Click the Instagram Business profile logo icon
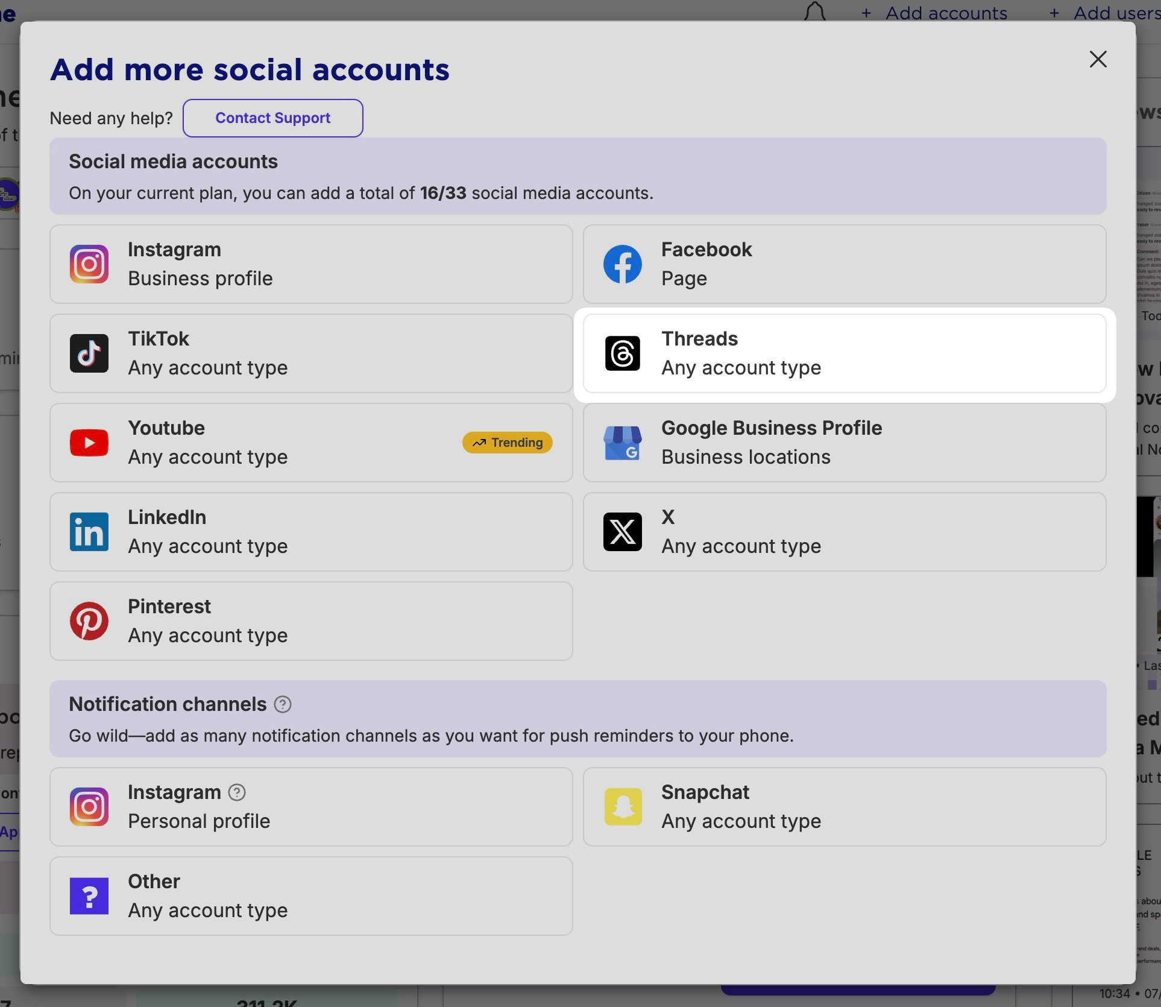The width and height of the screenshot is (1161, 1007). (89, 264)
